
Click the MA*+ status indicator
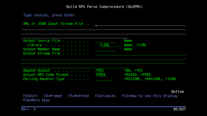pos(25,109)
